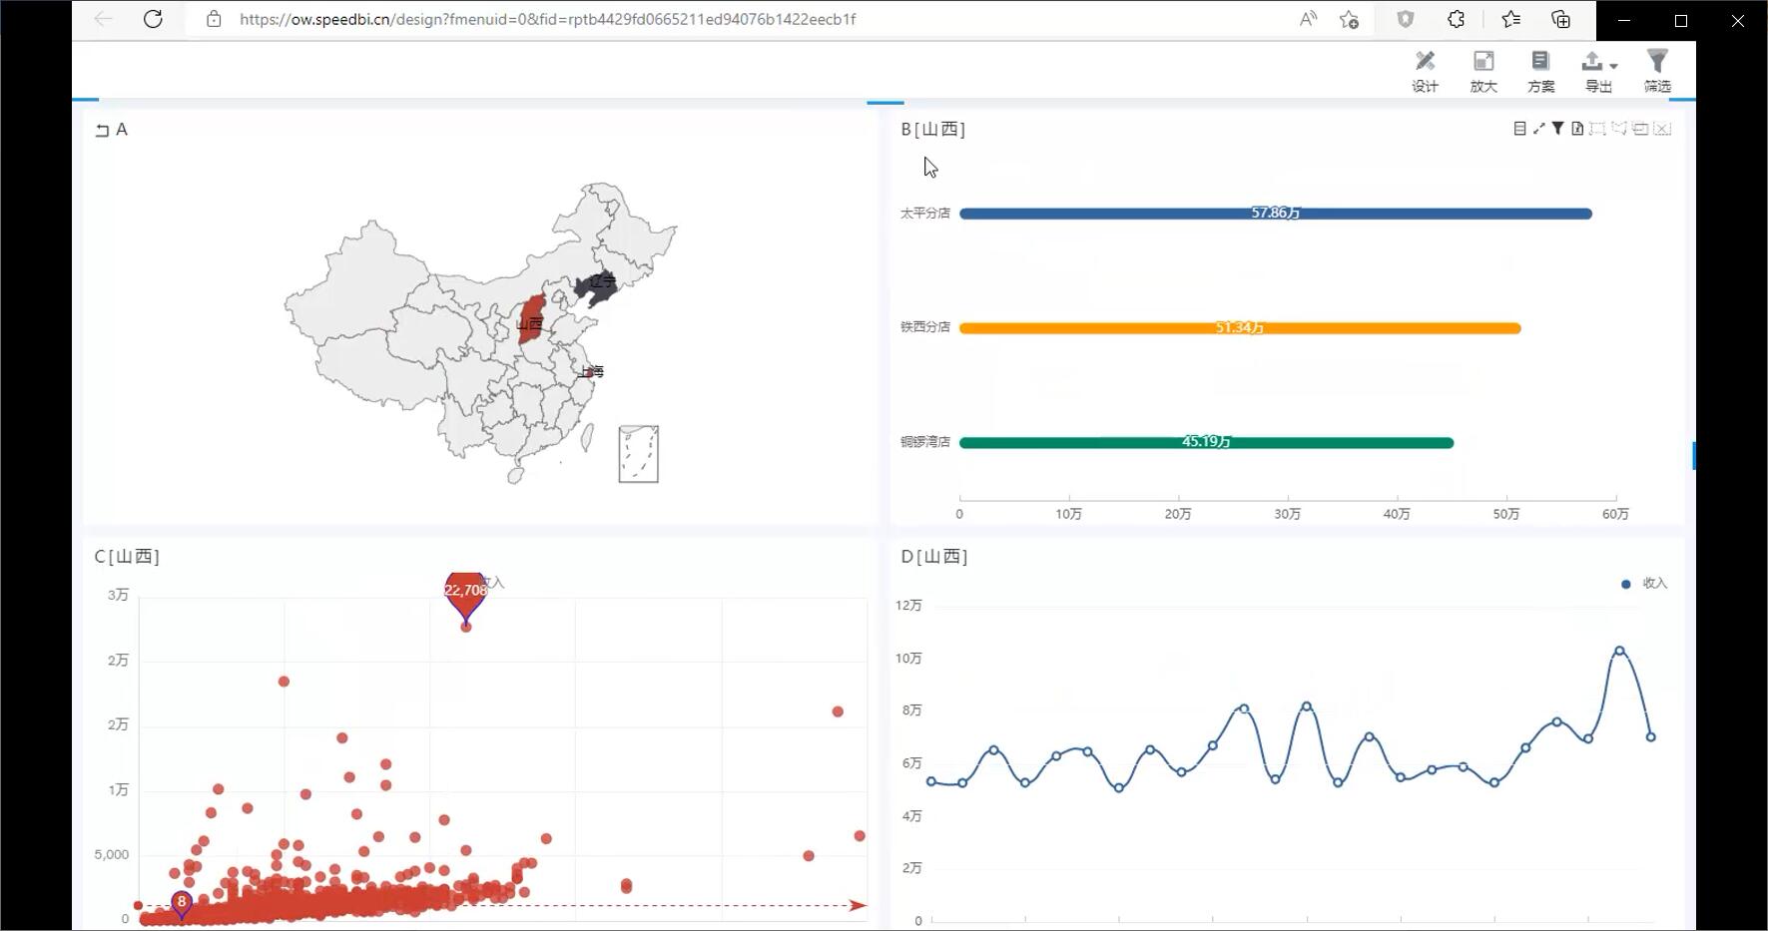Click the drill-back arrow next to A

point(102,130)
